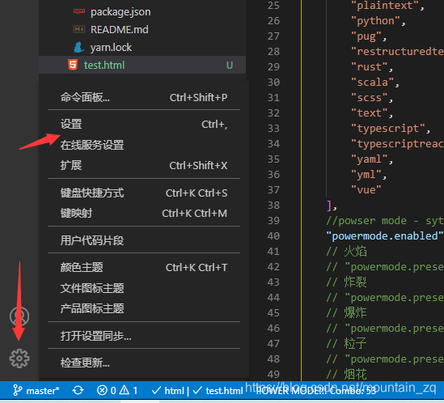Choose 在线服务设置 menu entry

point(144,145)
